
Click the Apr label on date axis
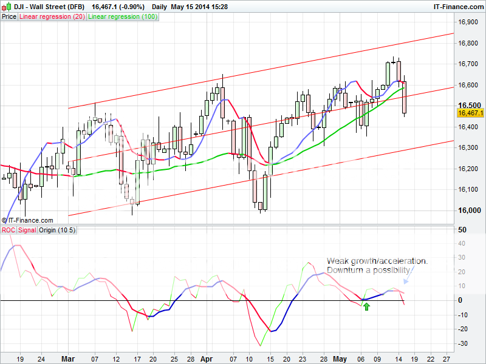point(207,359)
